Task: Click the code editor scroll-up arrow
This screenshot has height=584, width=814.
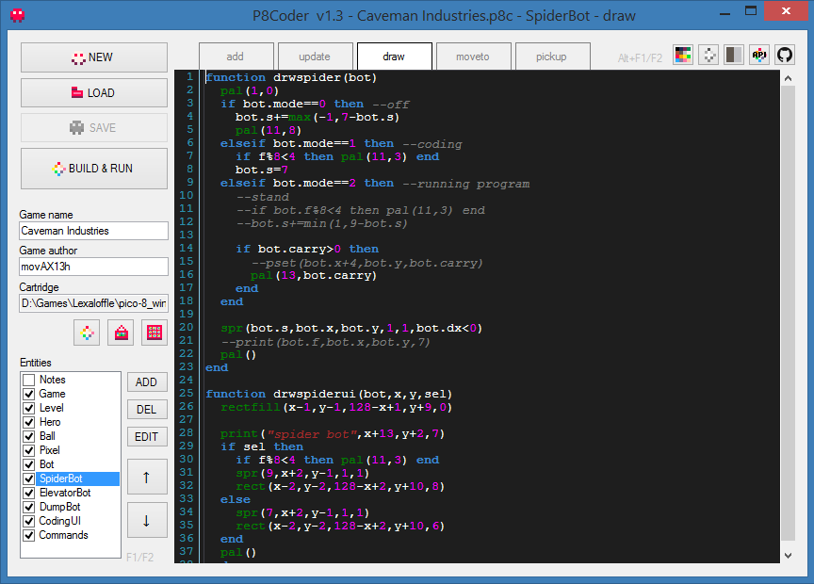Action: pos(788,78)
